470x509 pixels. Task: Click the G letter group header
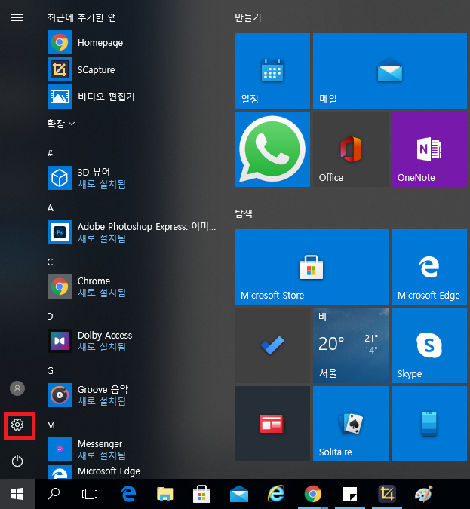50,371
